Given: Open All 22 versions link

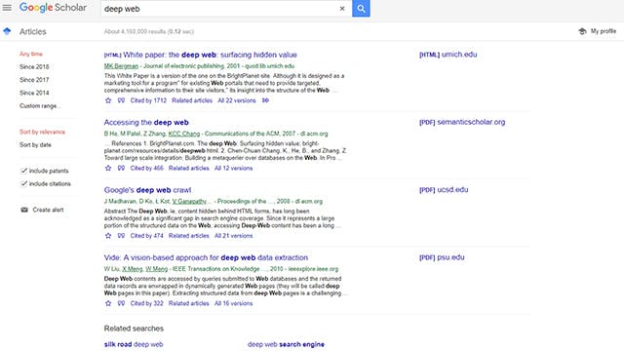Looking at the screenshot, I should click(236, 100).
